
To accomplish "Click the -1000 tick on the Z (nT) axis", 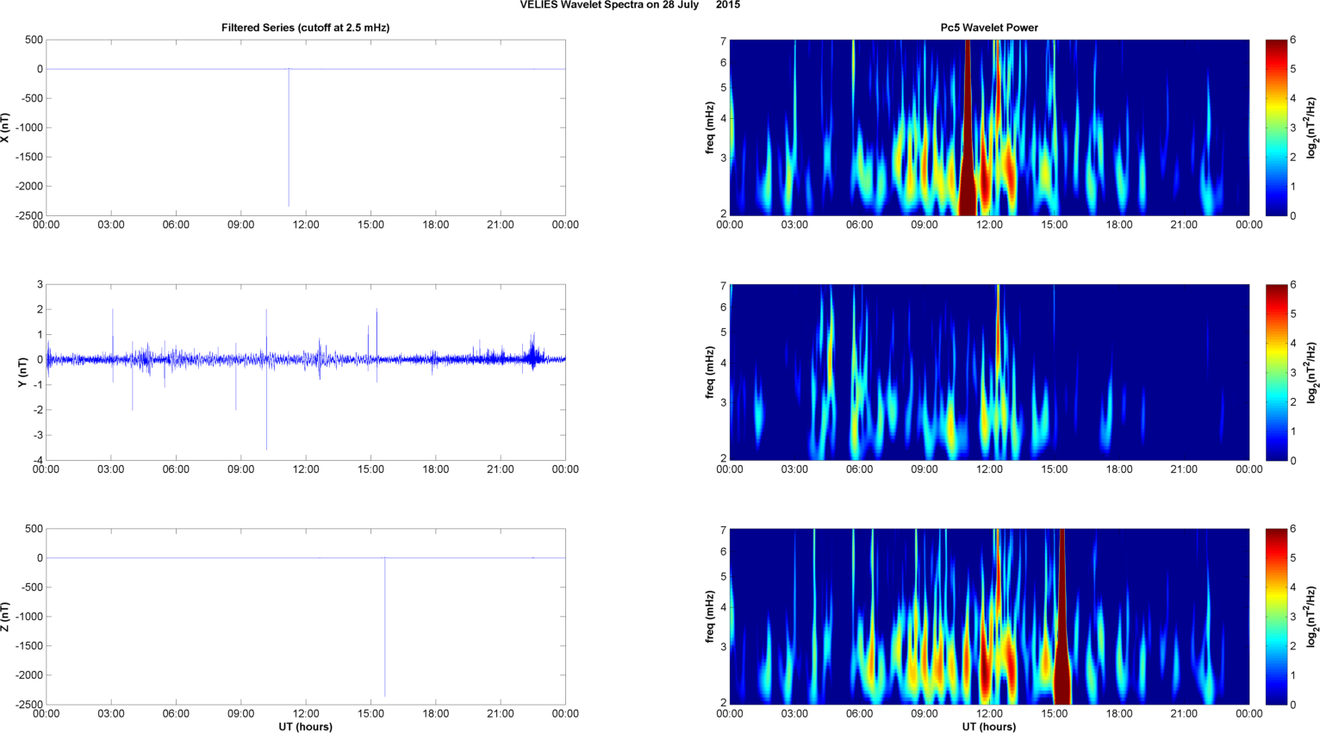I will [28, 617].
